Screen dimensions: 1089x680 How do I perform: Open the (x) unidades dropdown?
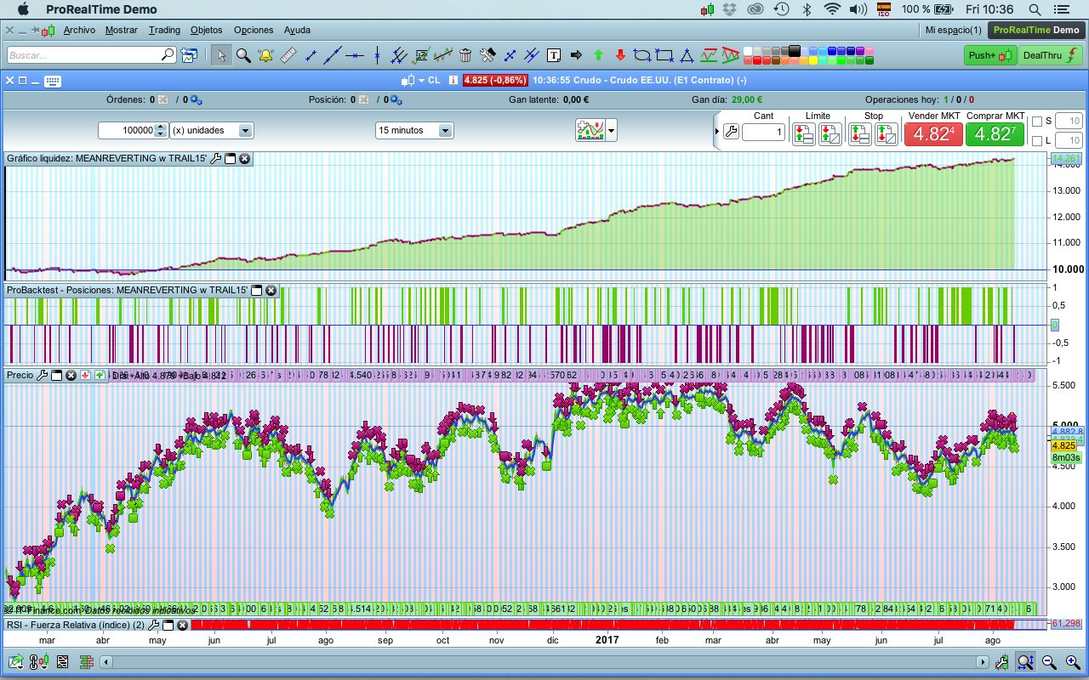[x=245, y=131]
